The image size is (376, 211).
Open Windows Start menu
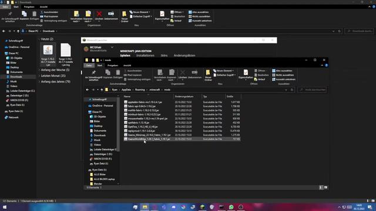pos(5,207)
